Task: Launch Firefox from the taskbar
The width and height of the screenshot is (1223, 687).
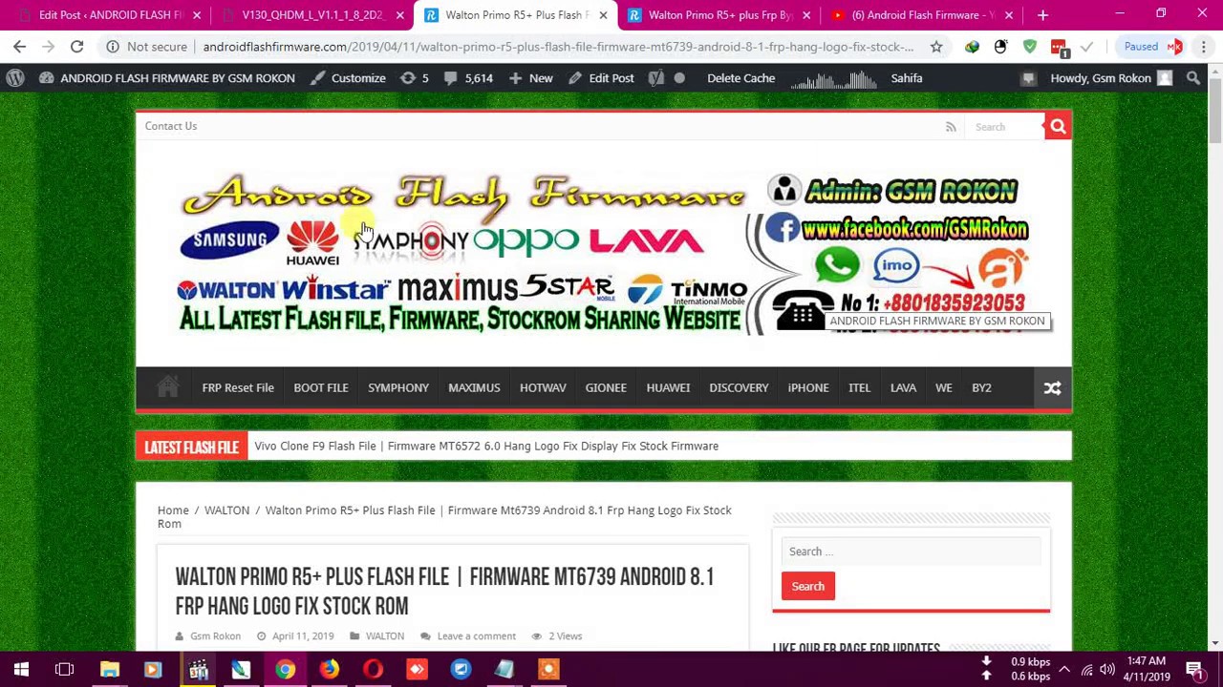Action: pyautogui.click(x=329, y=669)
